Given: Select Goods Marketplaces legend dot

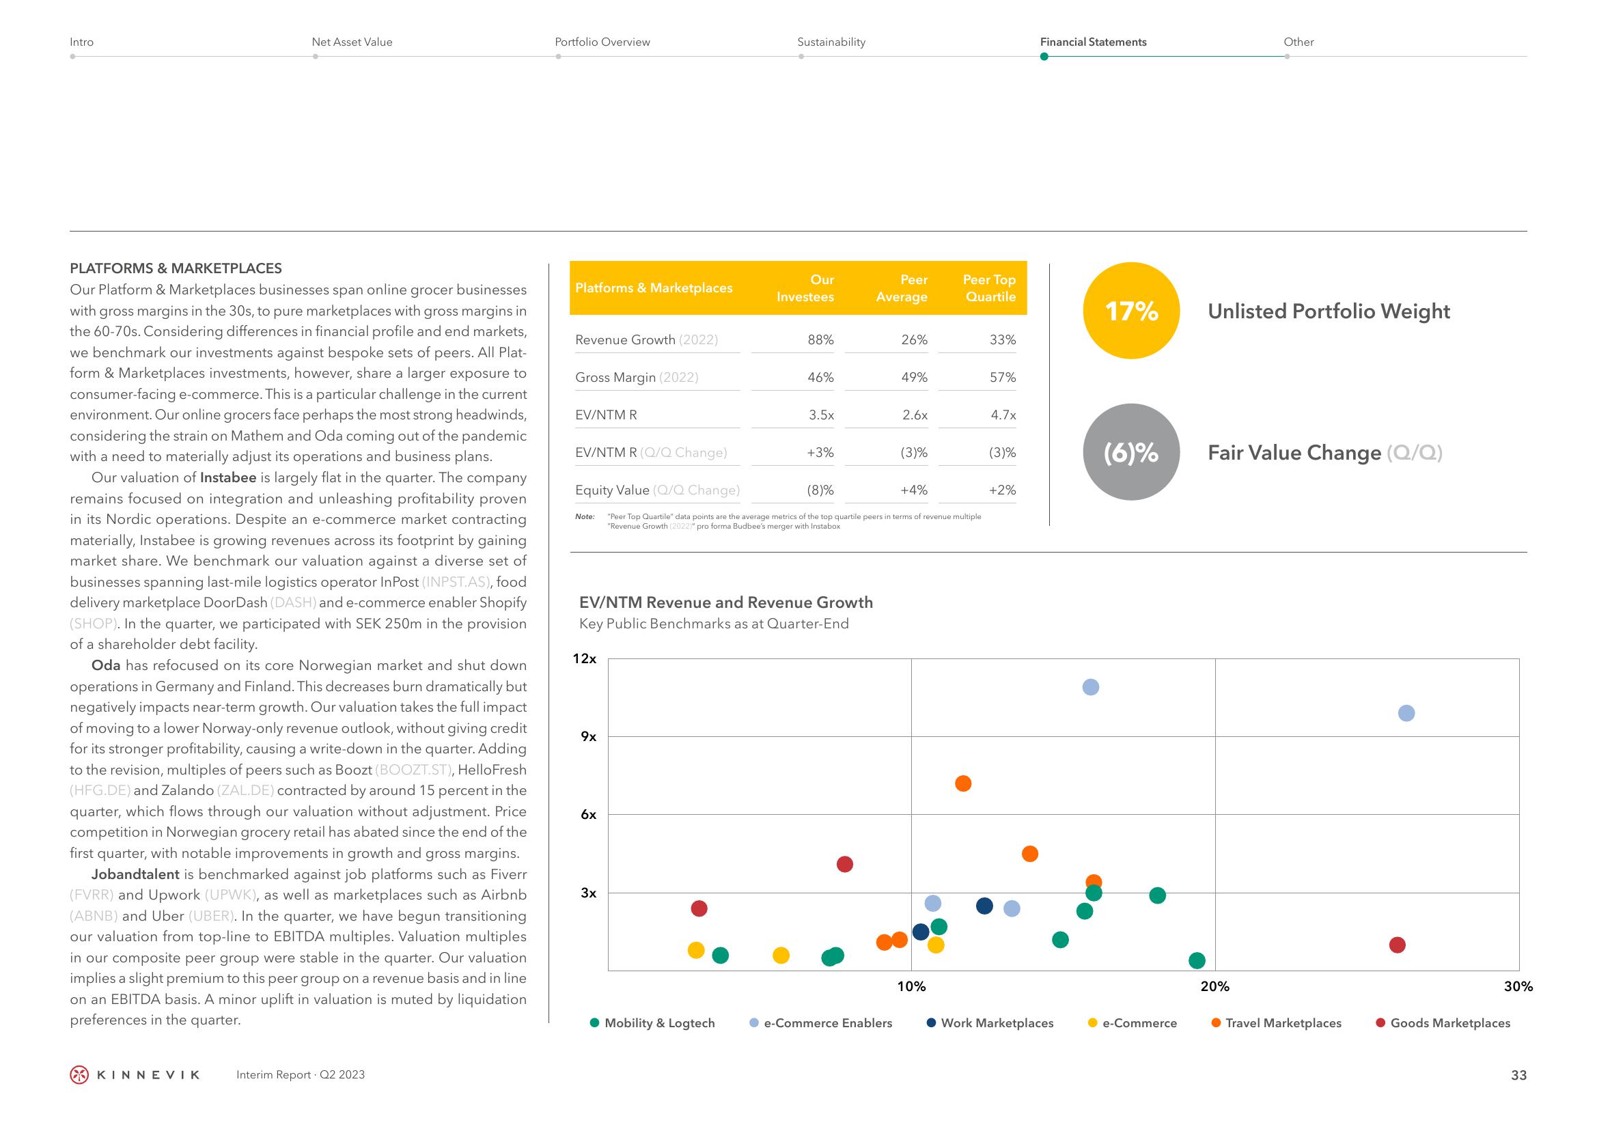Looking at the screenshot, I should click(1380, 1022).
